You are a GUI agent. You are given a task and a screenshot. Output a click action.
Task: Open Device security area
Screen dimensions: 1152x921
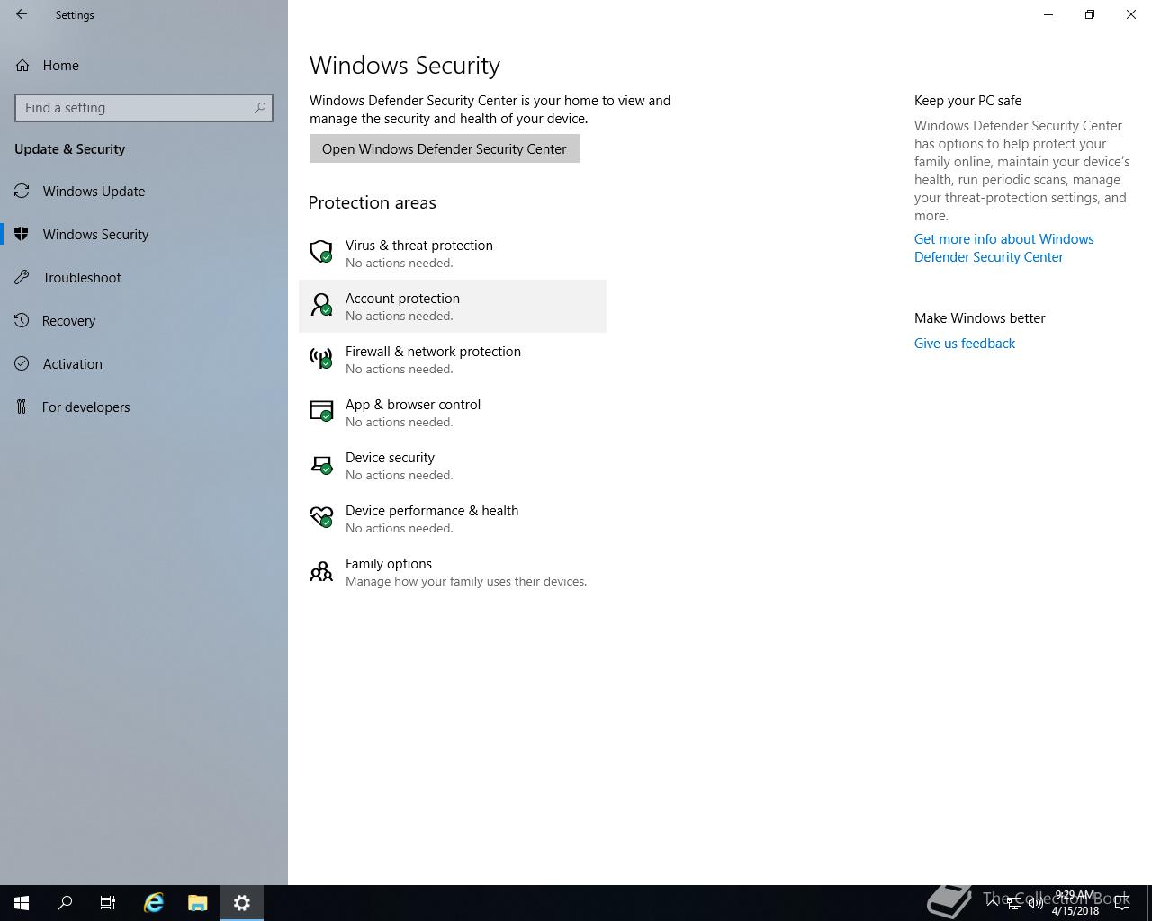(x=453, y=465)
